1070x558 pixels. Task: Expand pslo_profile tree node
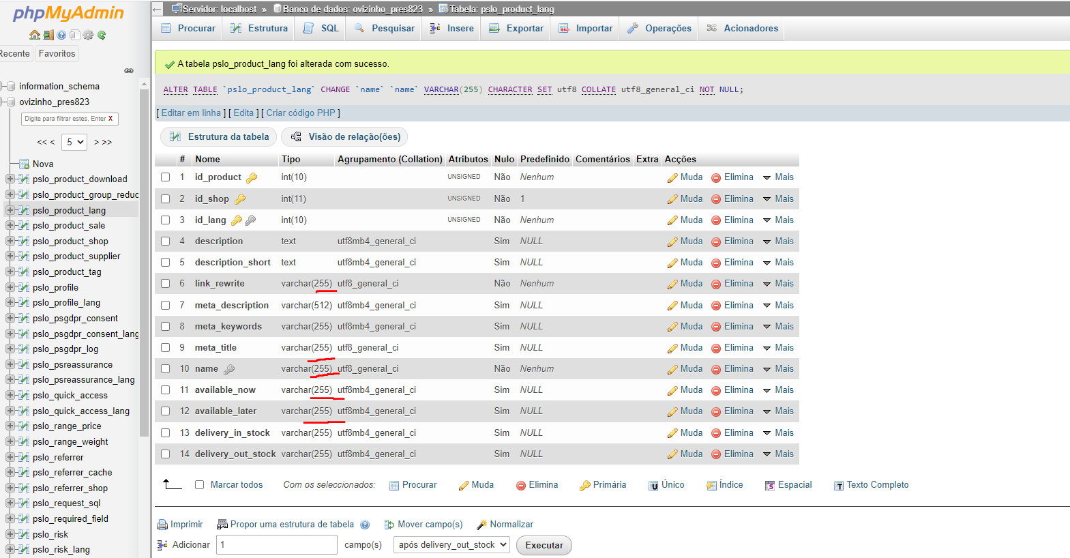pos(10,287)
